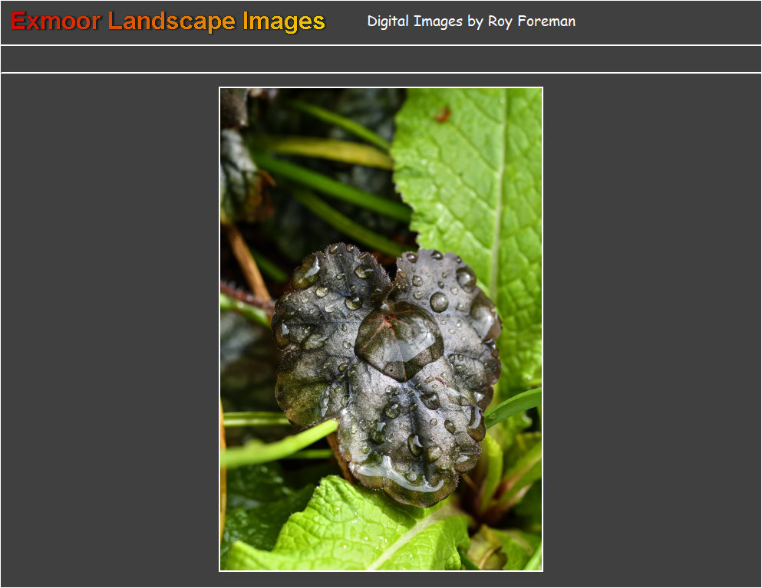
Task: Click the blank grey area right of the photo
Action: pos(652,329)
